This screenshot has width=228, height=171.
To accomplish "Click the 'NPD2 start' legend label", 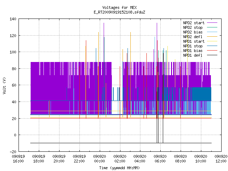I will pos(194,23).
